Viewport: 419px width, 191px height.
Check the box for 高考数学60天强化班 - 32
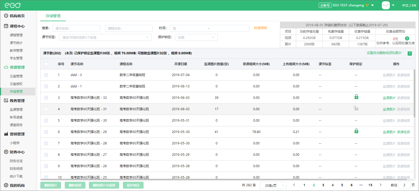coord(46,98)
